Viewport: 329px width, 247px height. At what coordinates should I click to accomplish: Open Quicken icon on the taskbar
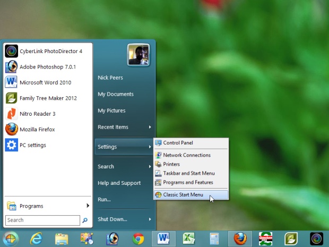coord(265,239)
